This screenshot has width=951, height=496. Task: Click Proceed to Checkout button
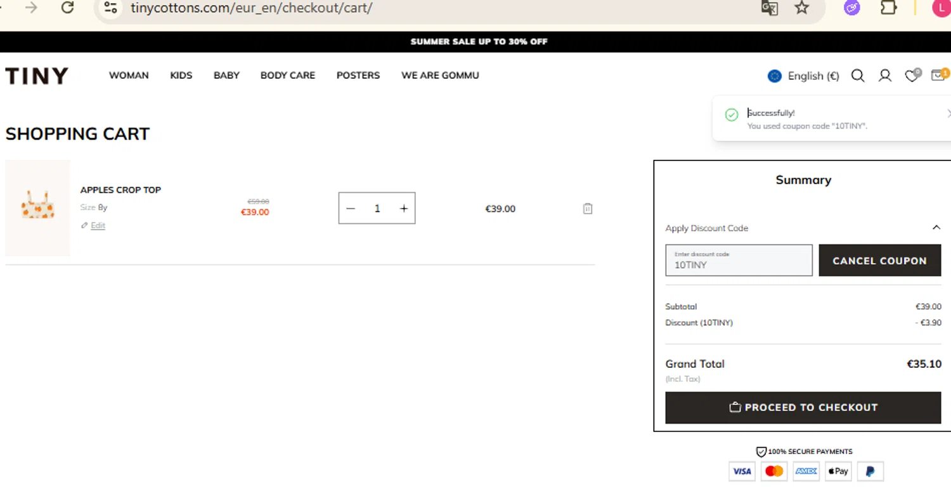pyautogui.click(x=803, y=408)
